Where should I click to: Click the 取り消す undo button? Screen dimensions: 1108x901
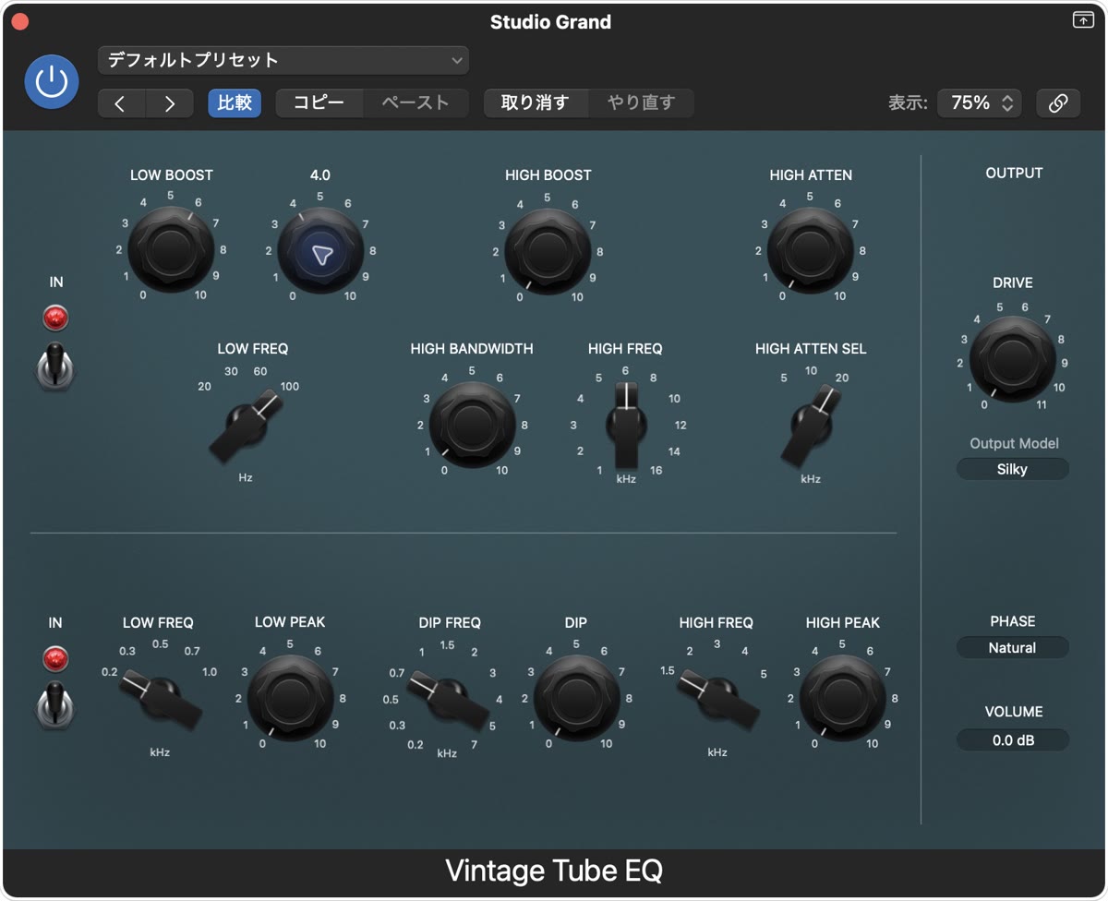[x=536, y=102]
